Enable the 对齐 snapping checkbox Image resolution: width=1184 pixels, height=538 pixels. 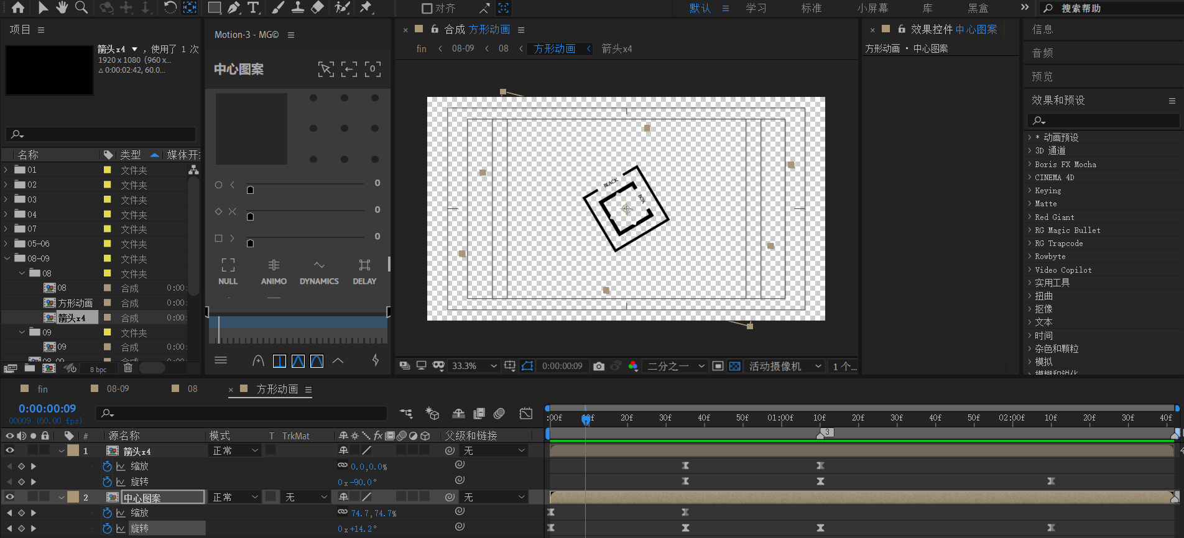tap(427, 8)
